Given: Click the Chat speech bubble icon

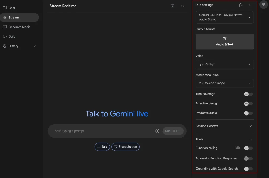Looking at the screenshot, I should point(5,8).
